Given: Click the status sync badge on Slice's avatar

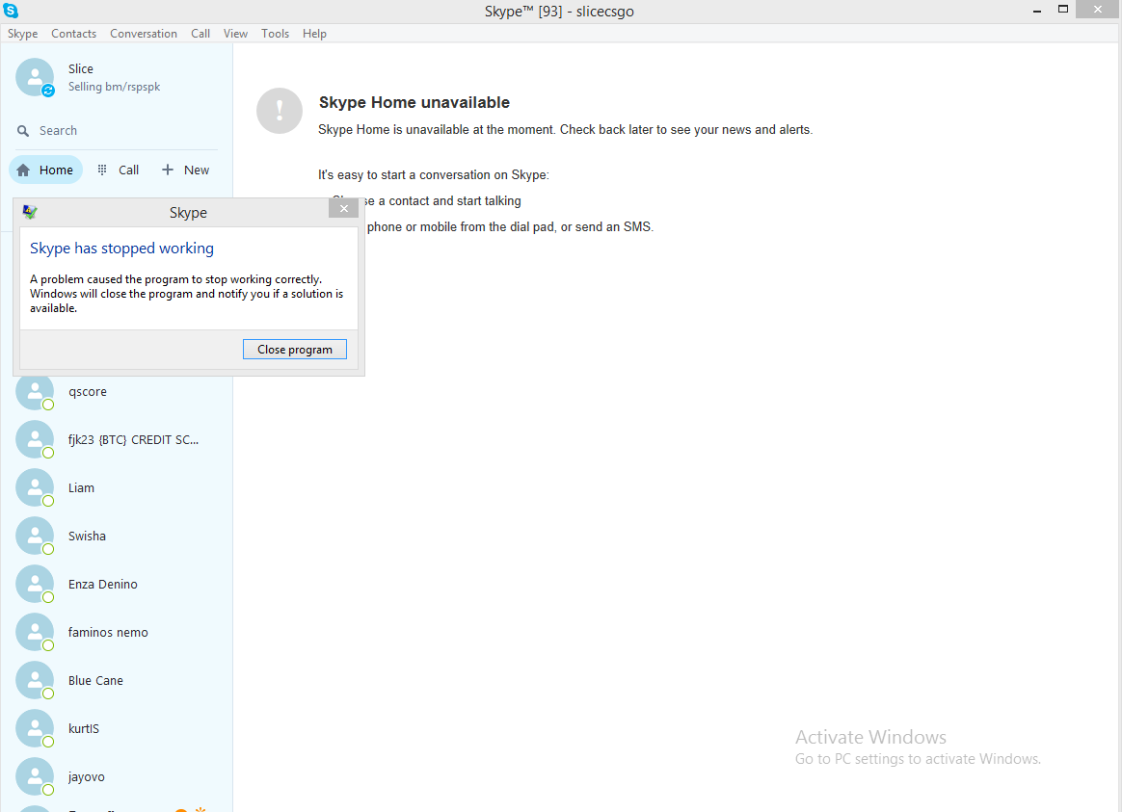Looking at the screenshot, I should pyautogui.click(x=48, y=91).
